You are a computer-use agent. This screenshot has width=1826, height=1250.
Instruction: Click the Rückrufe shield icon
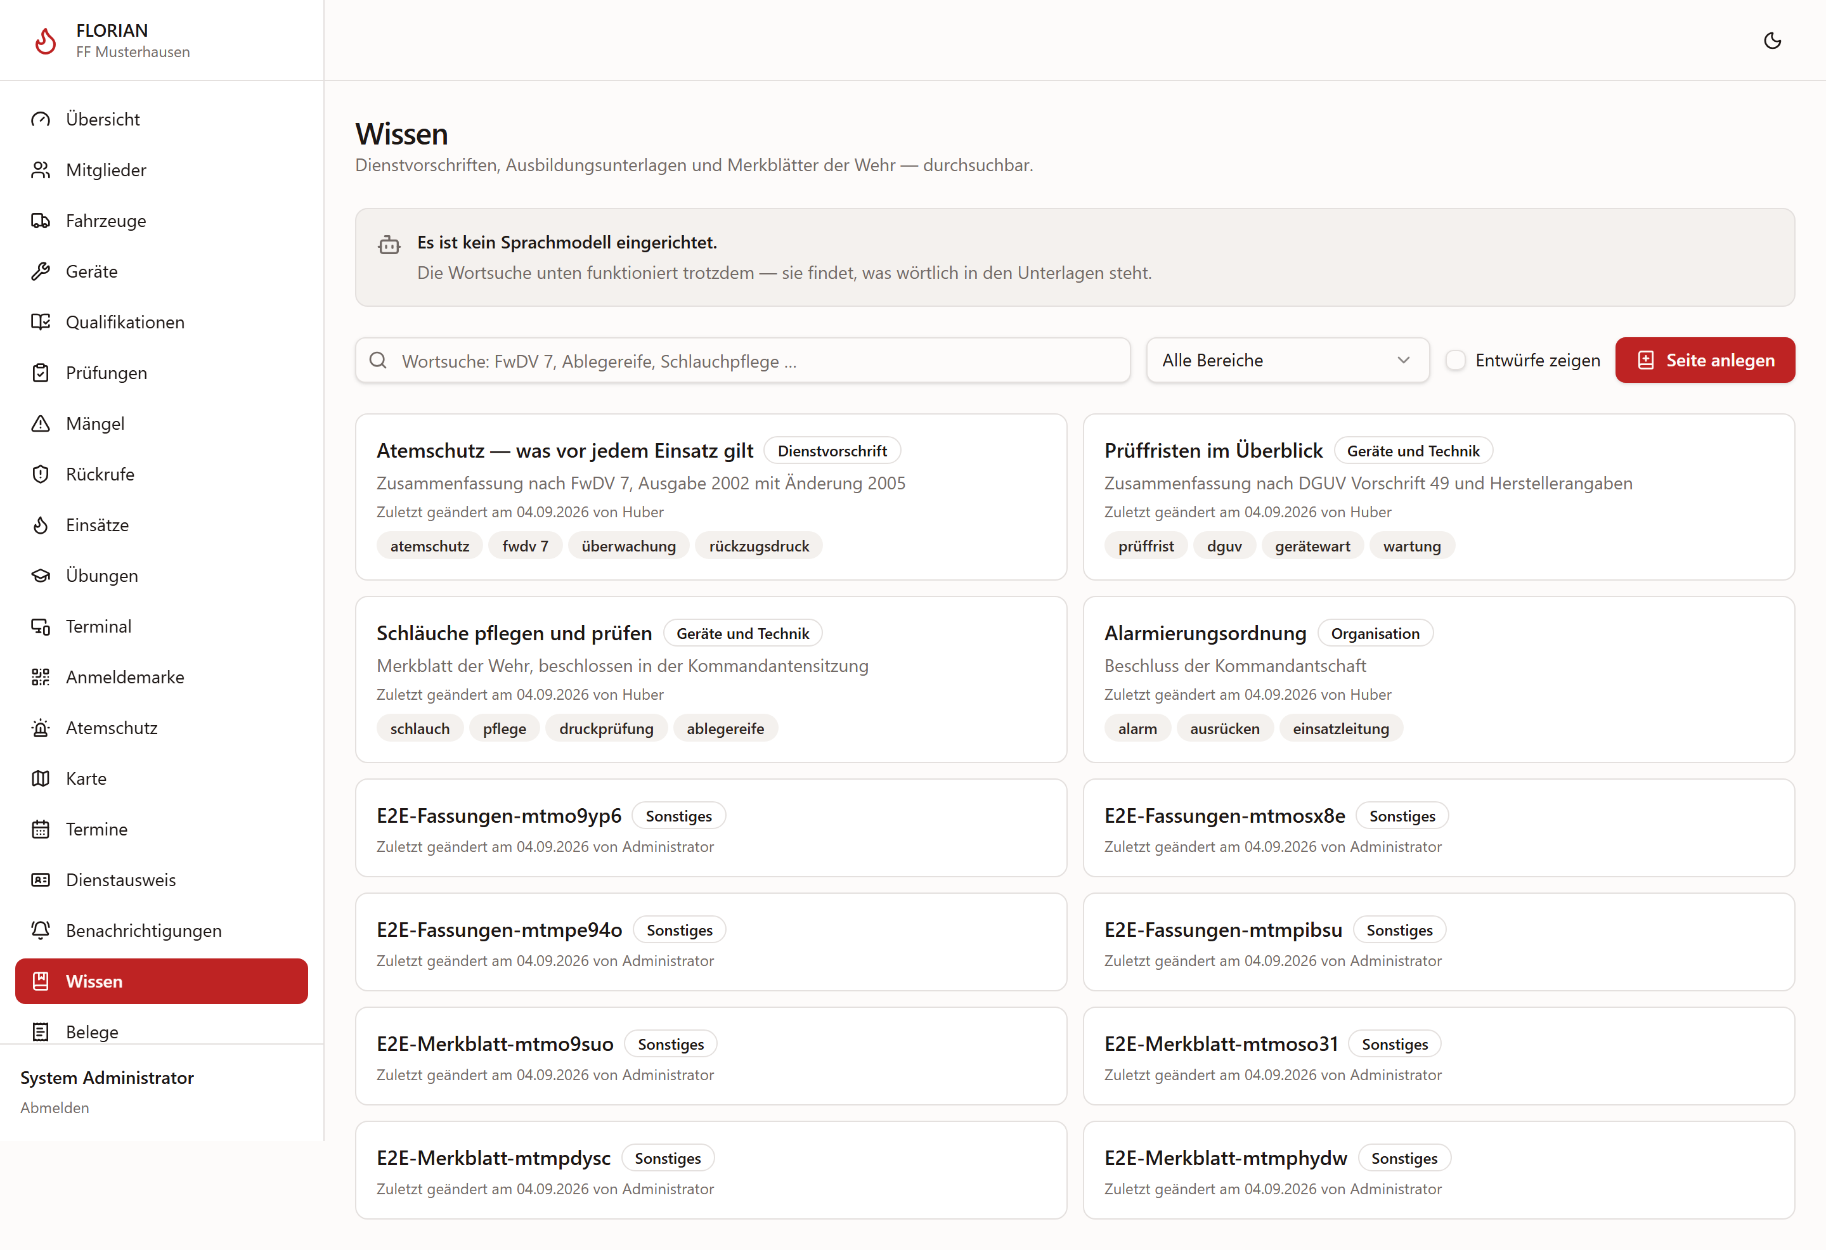[41, 474]
